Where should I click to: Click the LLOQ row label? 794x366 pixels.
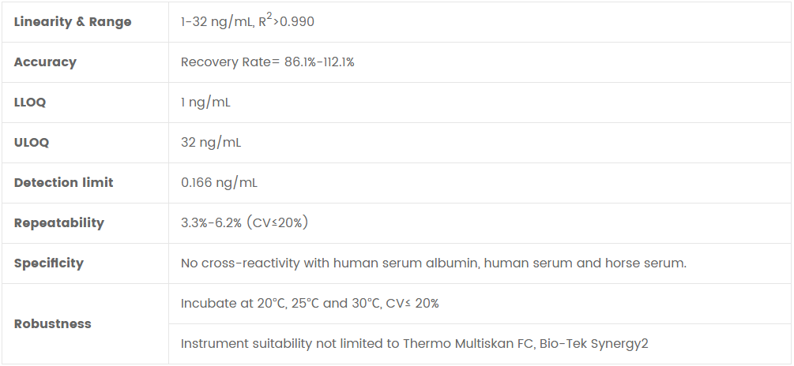pos(31,103)
